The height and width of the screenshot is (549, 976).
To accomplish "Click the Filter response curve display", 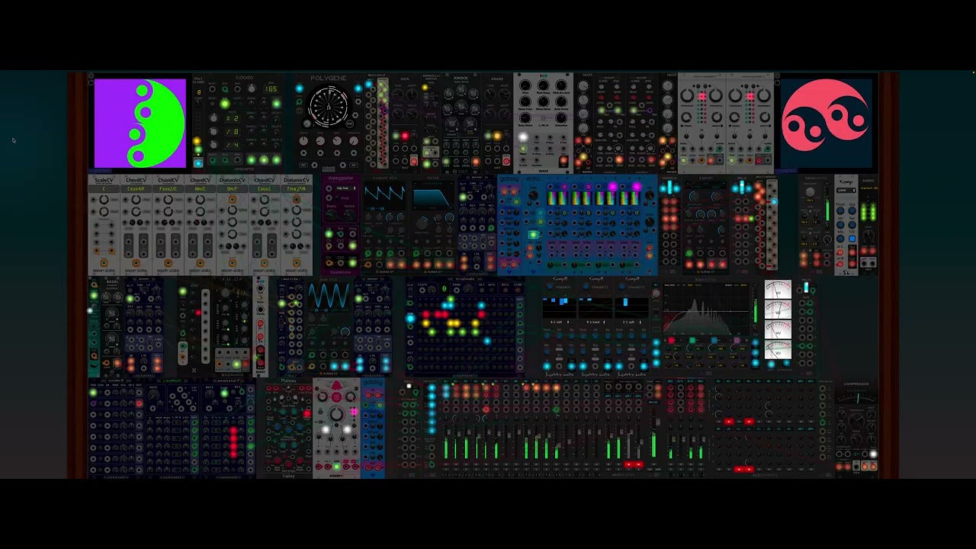I will tap(432, 197).
